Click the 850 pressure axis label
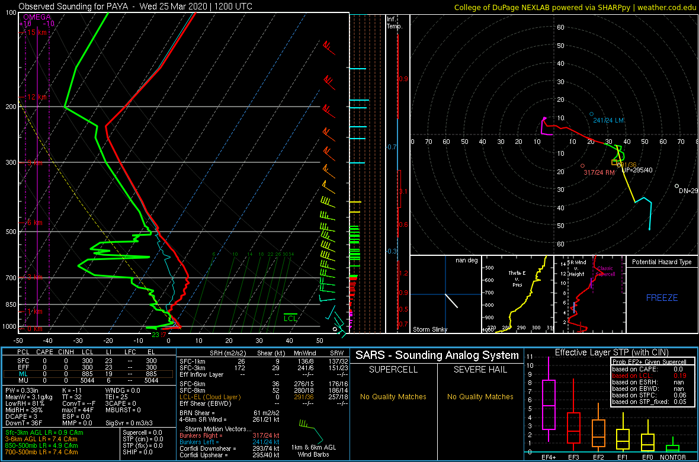The height and width of the screenshot is (462, 699). click(x=11, y=304)
